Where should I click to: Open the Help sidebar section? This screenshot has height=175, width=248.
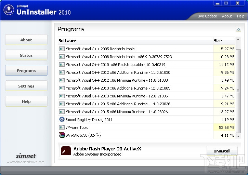26,101
